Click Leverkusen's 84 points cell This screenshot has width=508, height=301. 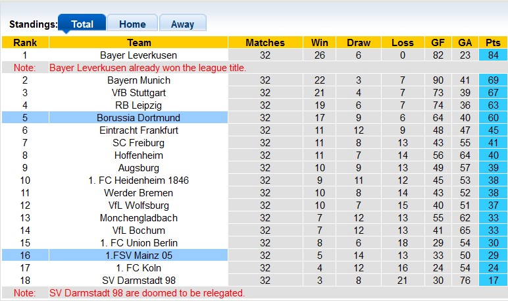tap(493, 55)
